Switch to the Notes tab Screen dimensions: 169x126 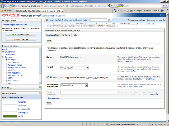(x=75, y=35)
